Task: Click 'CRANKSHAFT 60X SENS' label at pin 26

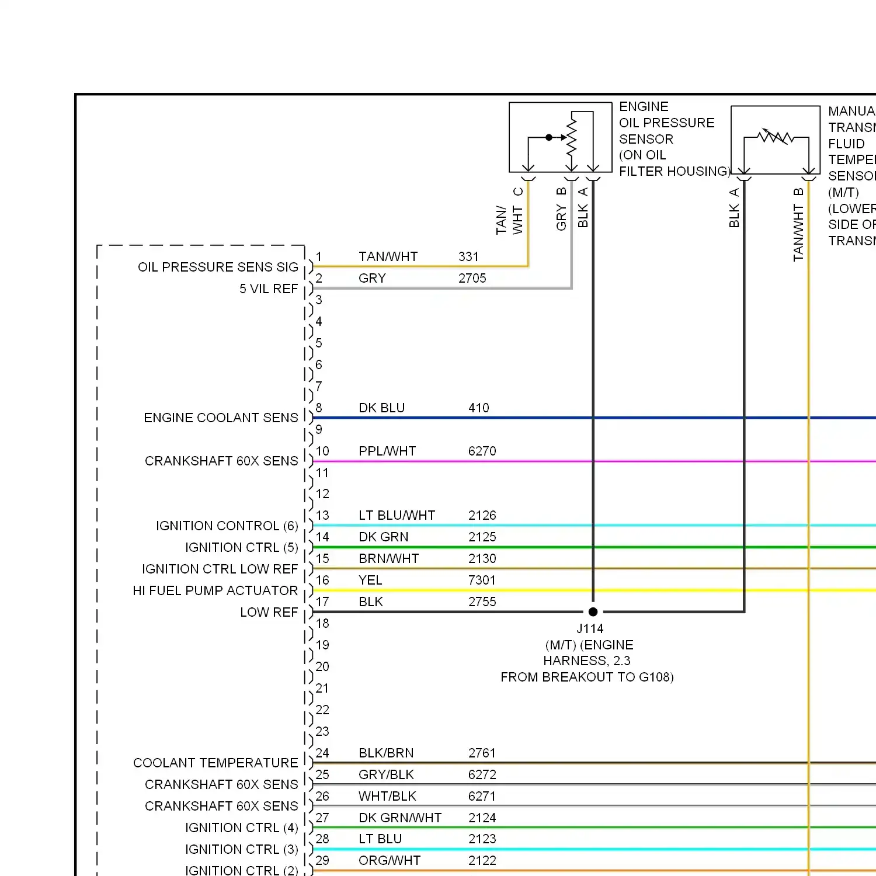Action: pyautogui.click(x=221, y=806)
